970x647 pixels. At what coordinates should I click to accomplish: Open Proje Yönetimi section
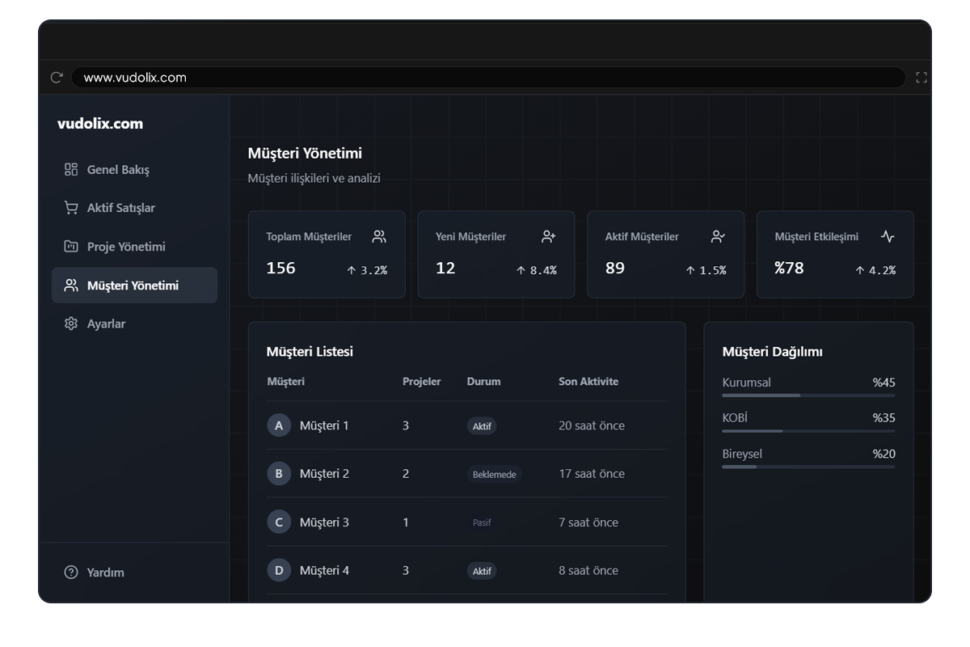(125, 247)
